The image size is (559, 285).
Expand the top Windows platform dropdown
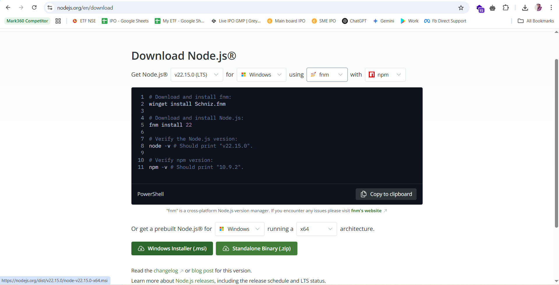261,75
